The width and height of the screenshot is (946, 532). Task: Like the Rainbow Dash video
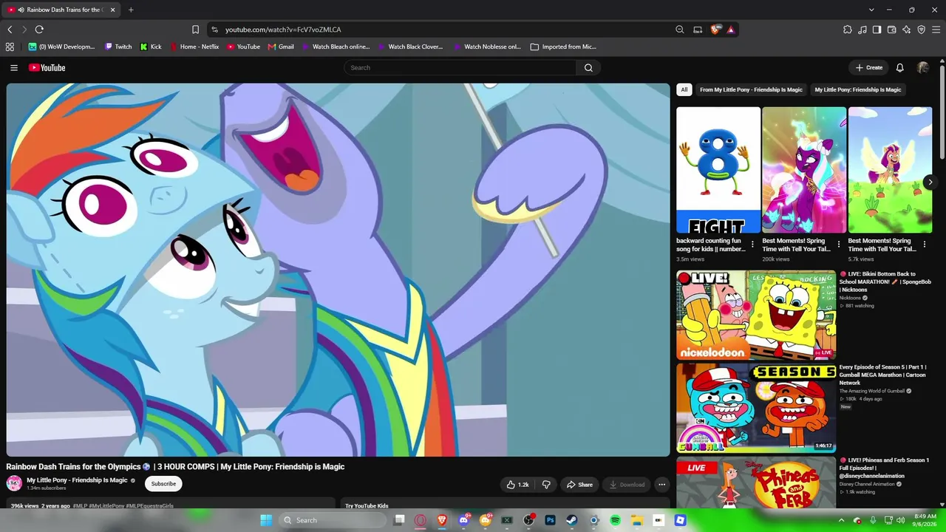tap(517, 485)
